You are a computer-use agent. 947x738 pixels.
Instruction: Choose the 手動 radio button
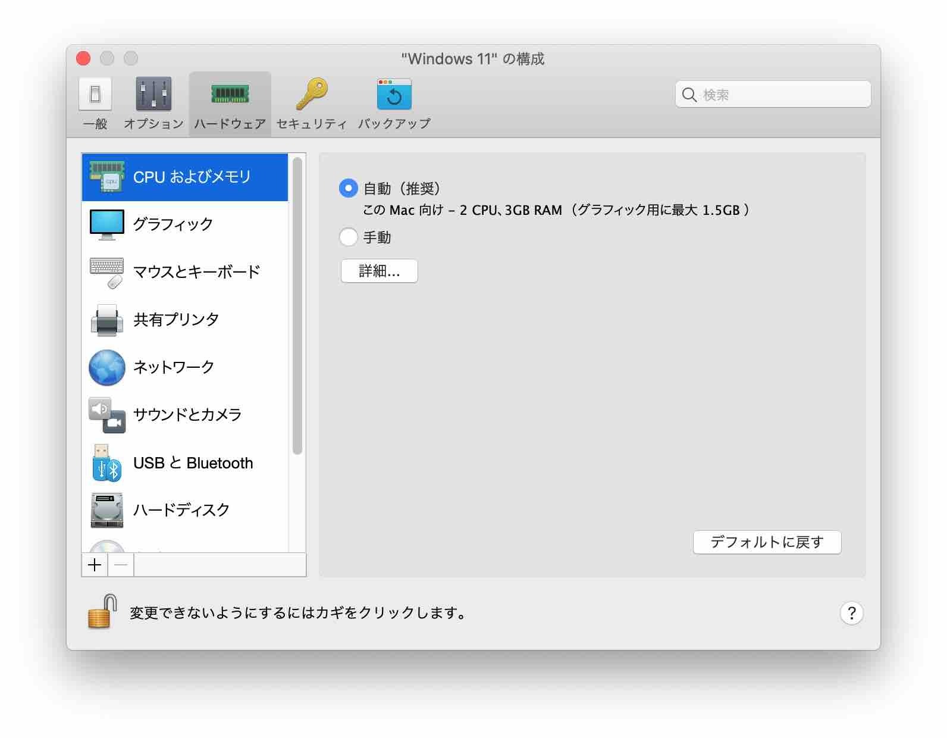[348, 237]
